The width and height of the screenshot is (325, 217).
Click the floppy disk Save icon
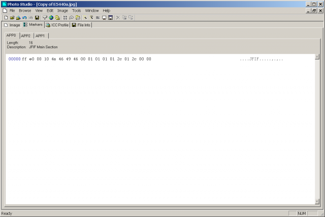tap(37, 18)
